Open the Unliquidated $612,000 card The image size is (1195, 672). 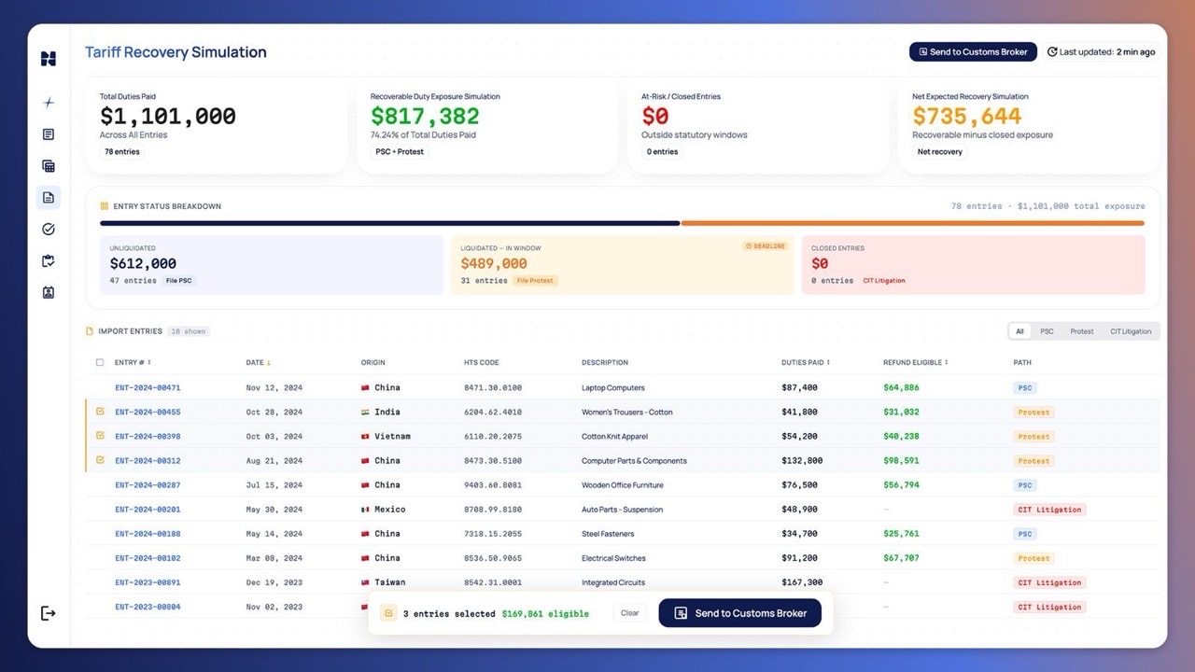(272, 265)
